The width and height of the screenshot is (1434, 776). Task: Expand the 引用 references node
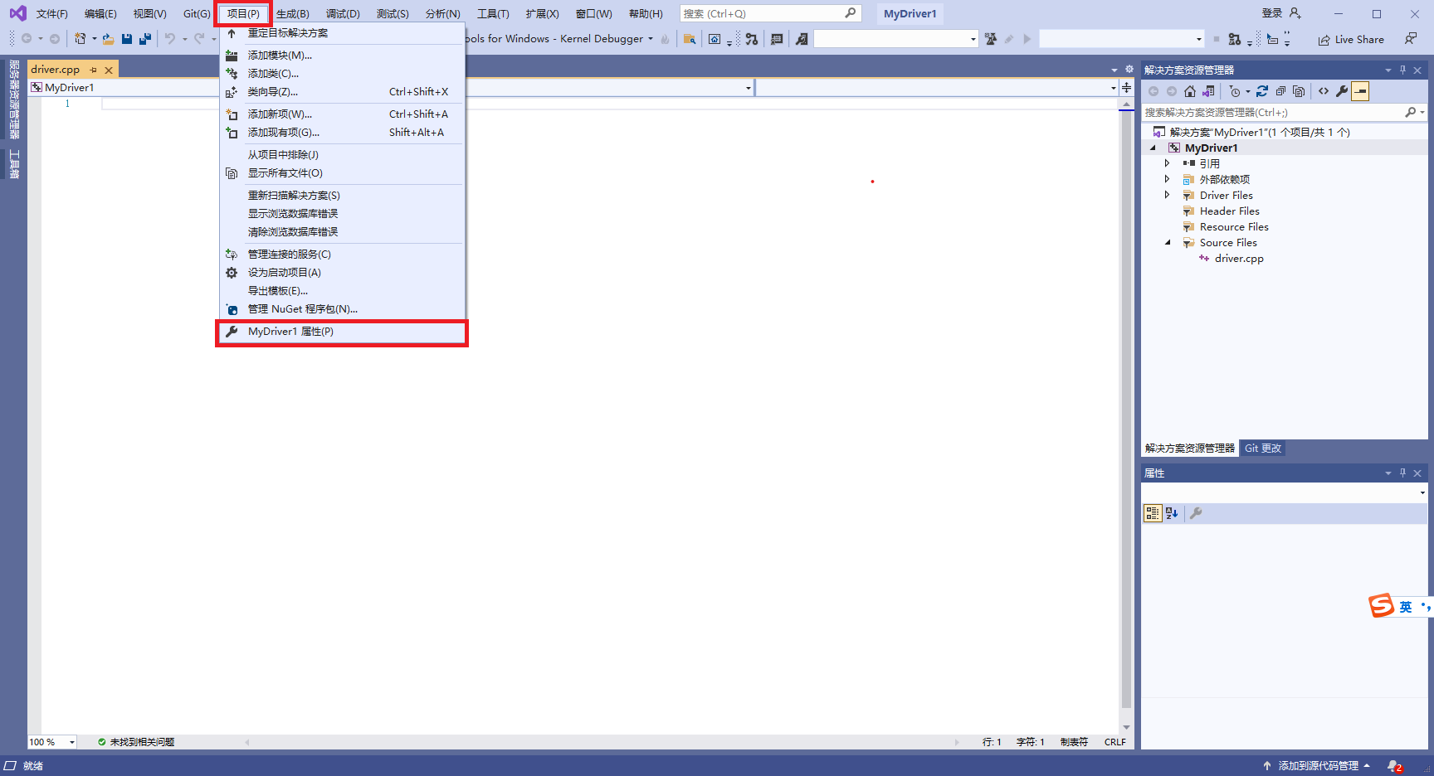1168,163
